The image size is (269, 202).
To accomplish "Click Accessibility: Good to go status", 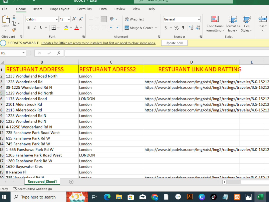I will point(33,189).
